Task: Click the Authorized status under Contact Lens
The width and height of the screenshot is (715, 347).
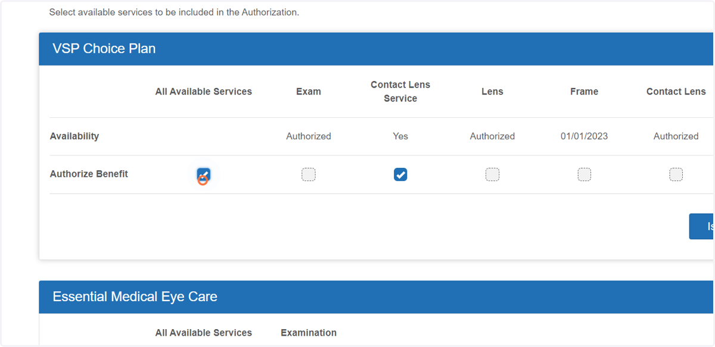Action: coord(676,136)
